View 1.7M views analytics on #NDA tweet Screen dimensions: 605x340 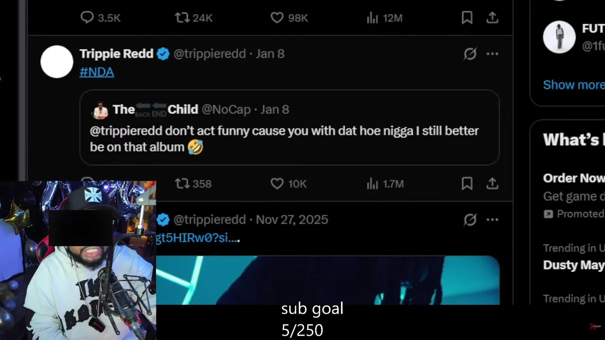click(x=385, y=184)
